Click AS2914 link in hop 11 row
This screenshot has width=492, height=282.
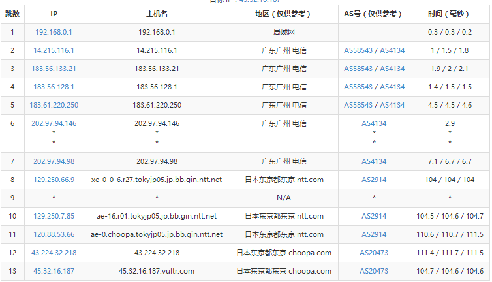[374, 234]
